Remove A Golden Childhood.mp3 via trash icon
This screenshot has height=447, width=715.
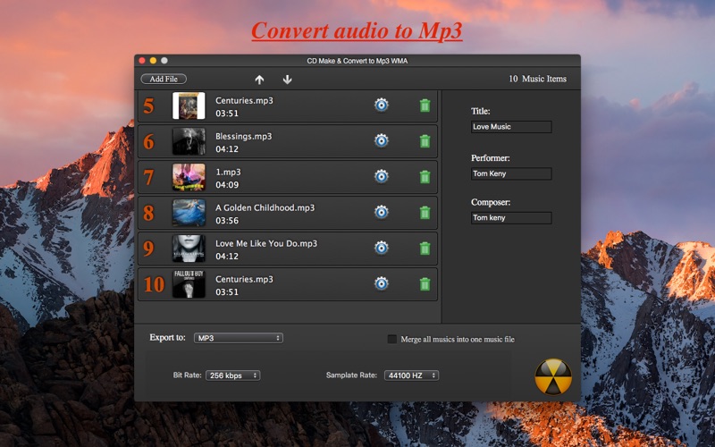(425, 213)
